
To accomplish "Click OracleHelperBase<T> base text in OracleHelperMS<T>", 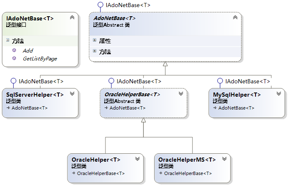I will point(188,173).
